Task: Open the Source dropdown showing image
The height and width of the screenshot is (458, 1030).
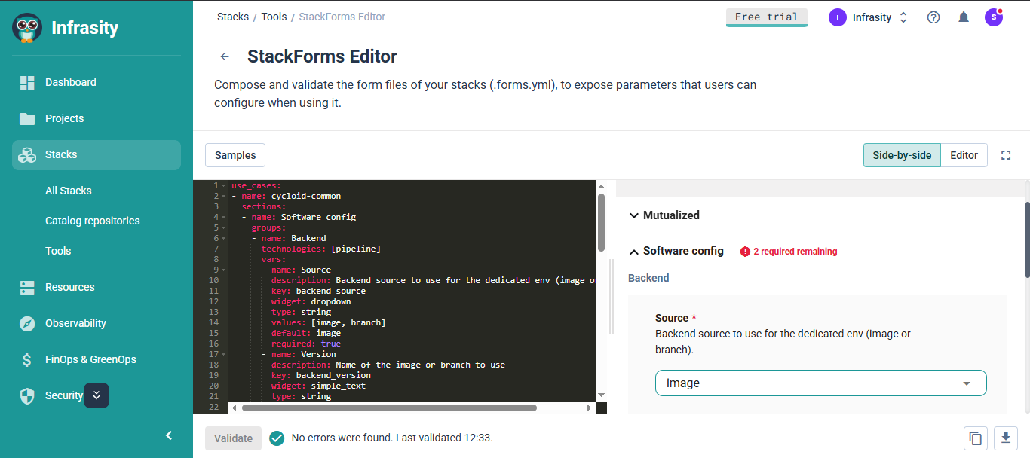Action: tap(820, 383)
